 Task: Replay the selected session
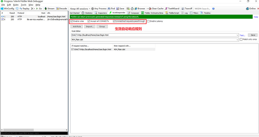coord(25,8)
